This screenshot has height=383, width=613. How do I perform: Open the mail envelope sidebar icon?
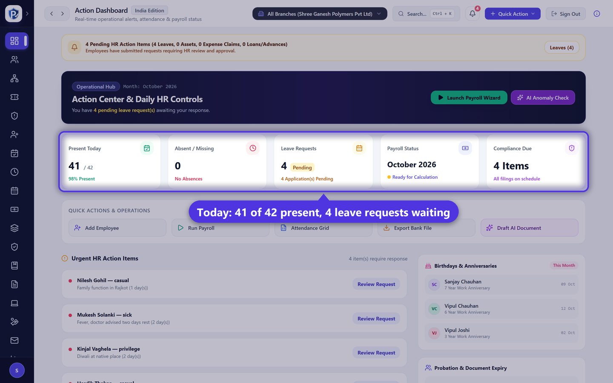click(x=14, y=340)
